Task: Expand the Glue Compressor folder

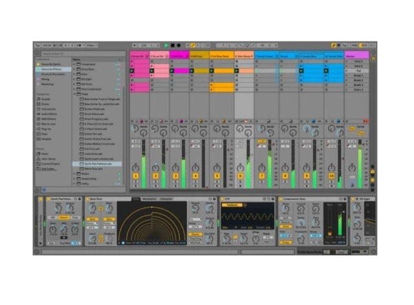Action: click(74, 89)
